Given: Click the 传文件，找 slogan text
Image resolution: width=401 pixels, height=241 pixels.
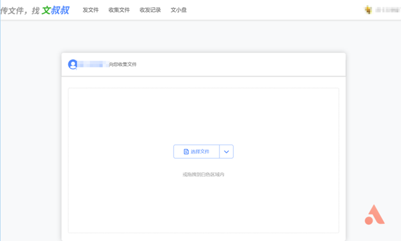Looking at the screenshot, I should 20,11.
